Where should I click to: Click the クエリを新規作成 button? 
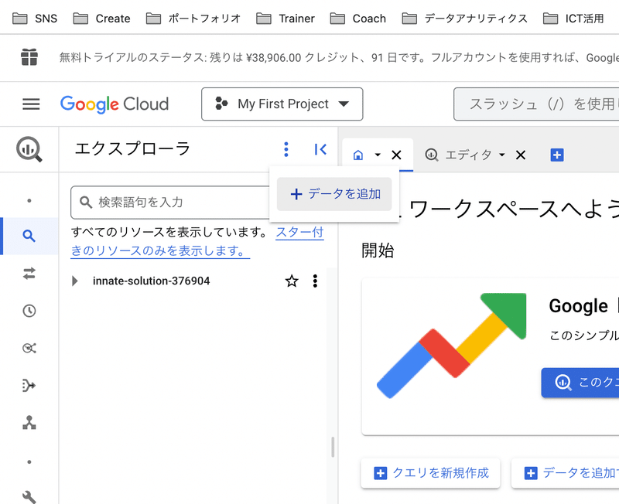pyautogui.click(x=430, y=473)
